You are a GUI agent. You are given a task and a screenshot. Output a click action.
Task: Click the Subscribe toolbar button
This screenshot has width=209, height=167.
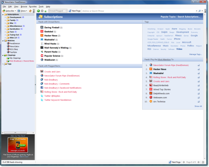pos(9,11)
